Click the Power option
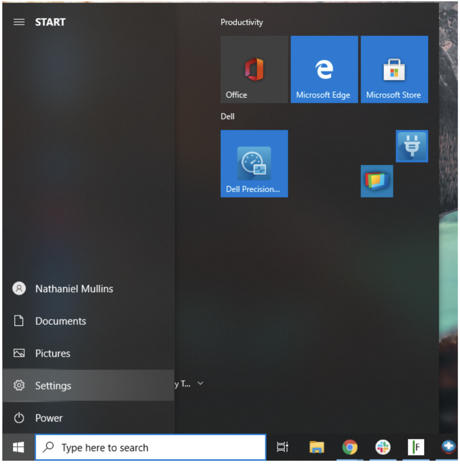 coord(49,418)
